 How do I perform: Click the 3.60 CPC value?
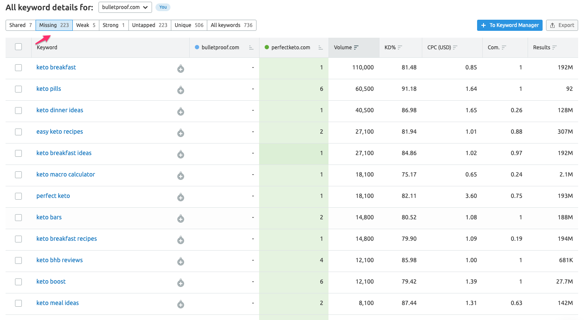471,196
